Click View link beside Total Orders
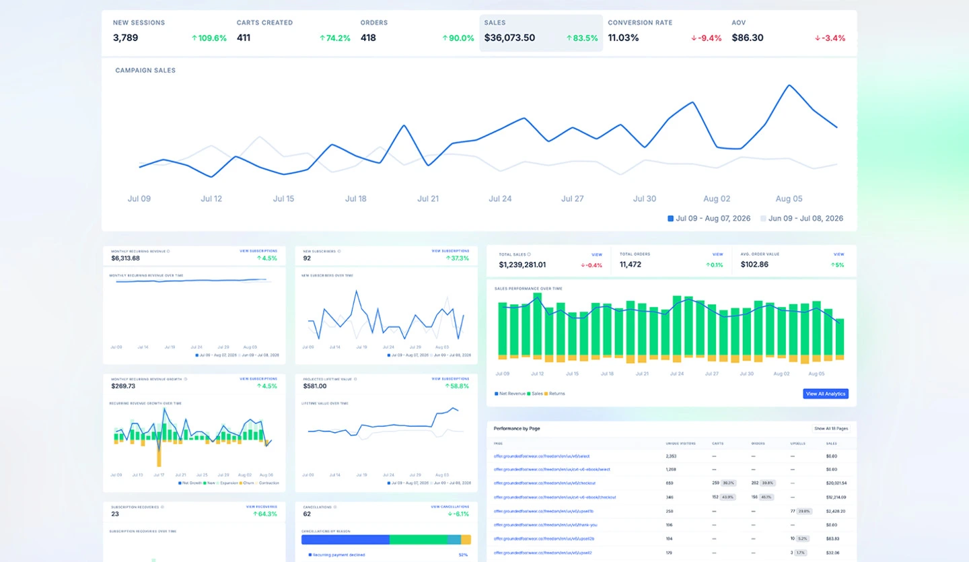 (718, 254)
